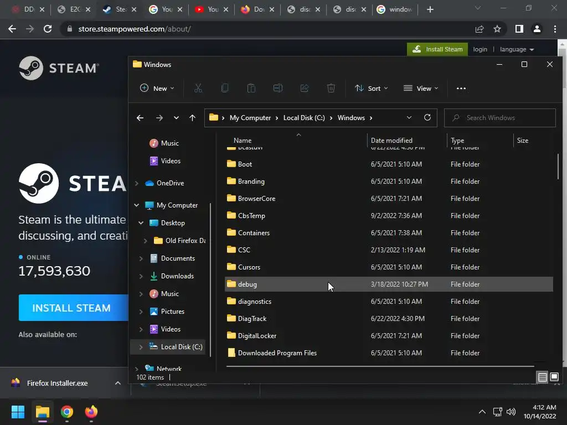The image size is (567, 425).
Task: Open Chrome side panel icon
Action: [x=519, y=29]
